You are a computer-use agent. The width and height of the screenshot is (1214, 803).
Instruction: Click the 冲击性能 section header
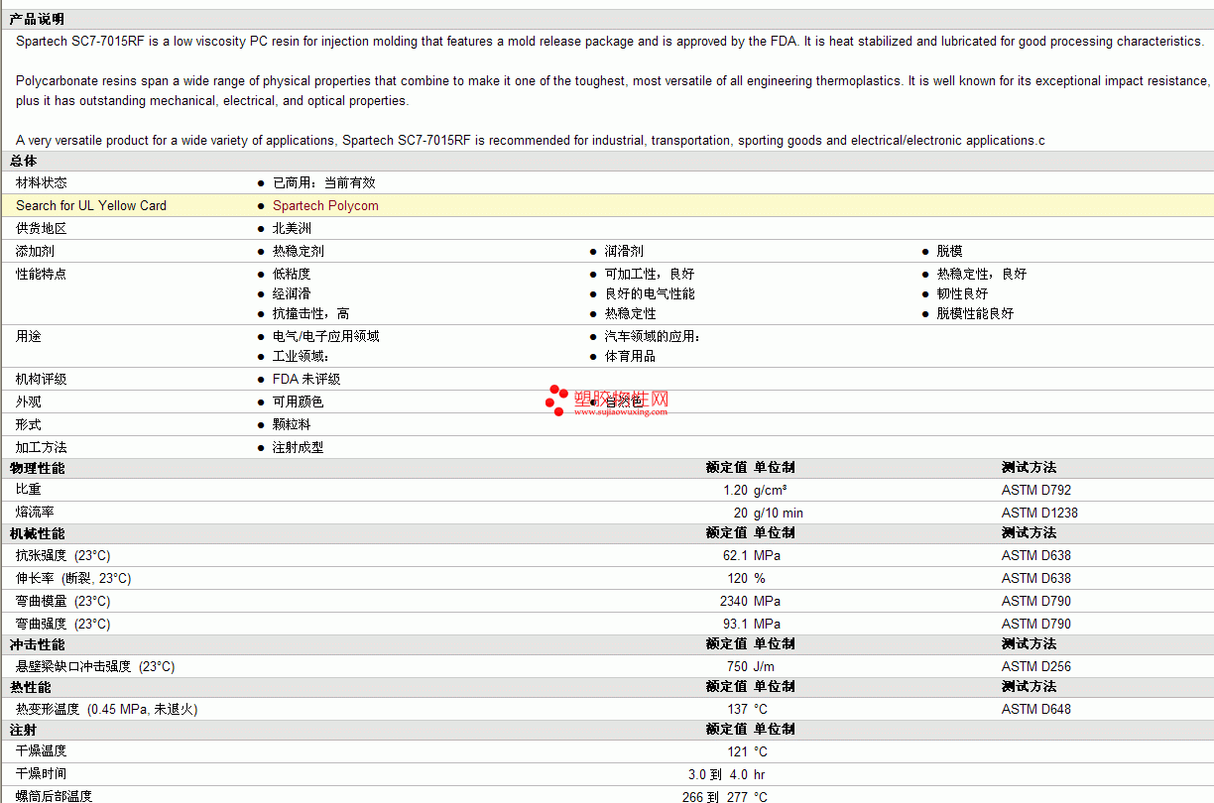click(x=37, y=643)
